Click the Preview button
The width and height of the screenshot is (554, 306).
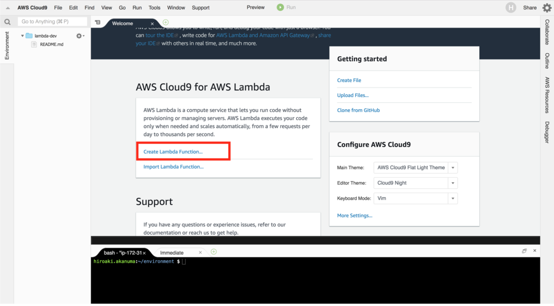point(255,8)
